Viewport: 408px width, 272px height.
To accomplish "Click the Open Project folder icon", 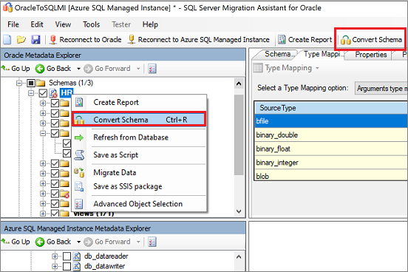I will 21,40.
